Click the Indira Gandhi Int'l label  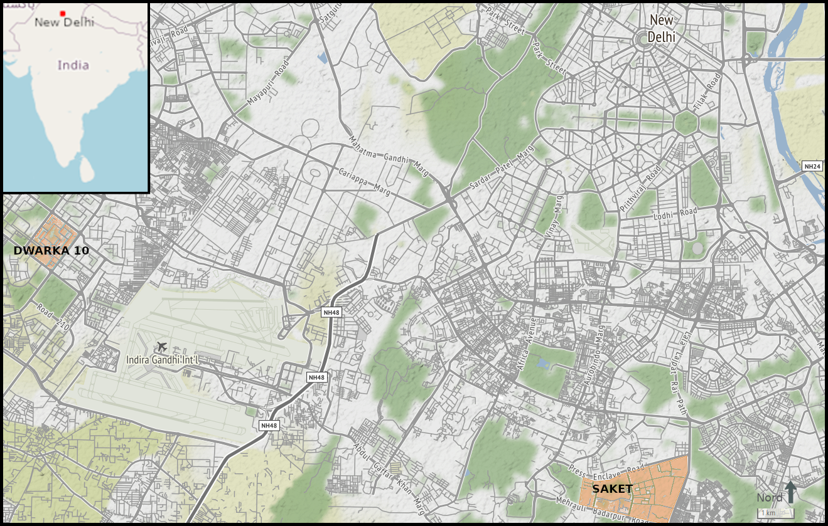pyautogui.click(x=163, y=360)
